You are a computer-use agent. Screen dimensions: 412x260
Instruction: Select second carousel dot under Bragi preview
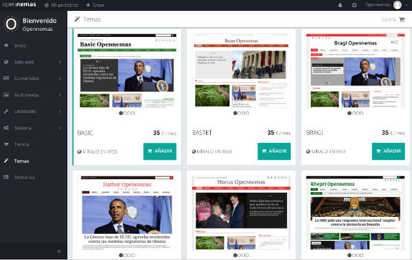(354, 114)
